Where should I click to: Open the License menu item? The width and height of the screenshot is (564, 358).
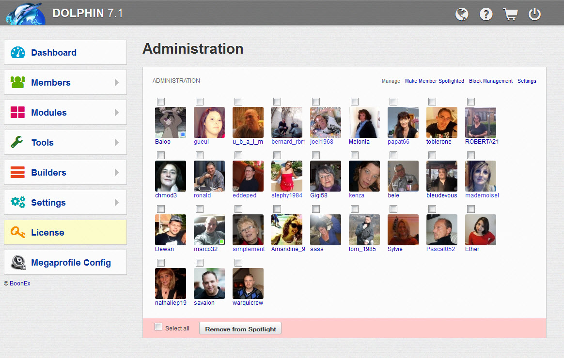coord(65,232)
